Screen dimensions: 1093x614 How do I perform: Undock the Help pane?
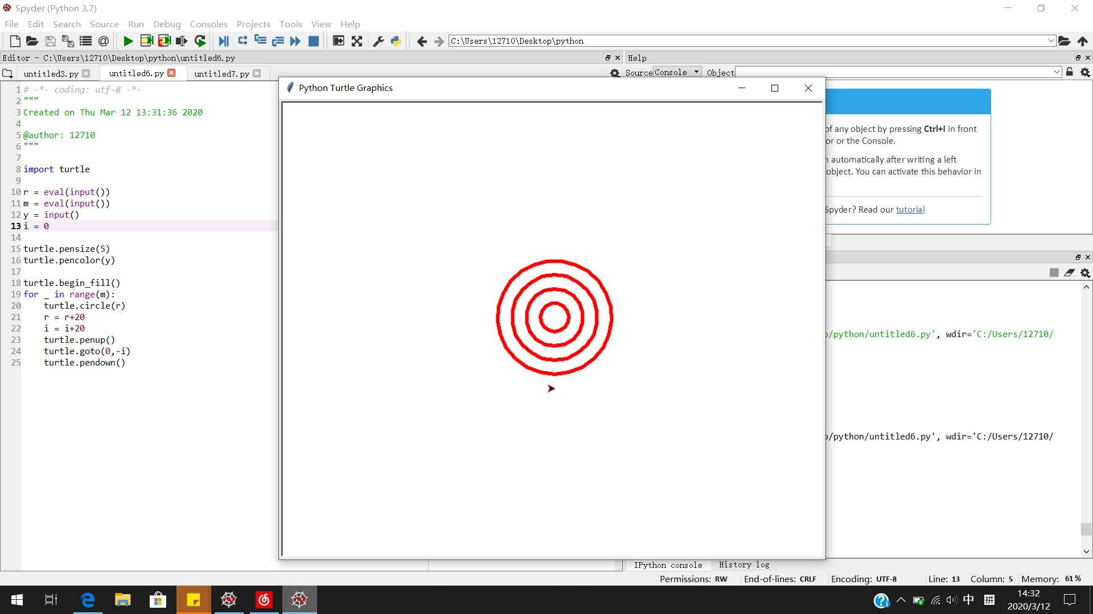pos(1078,57)
